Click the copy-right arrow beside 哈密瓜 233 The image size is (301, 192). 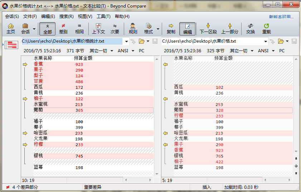(x=25, y=133)
